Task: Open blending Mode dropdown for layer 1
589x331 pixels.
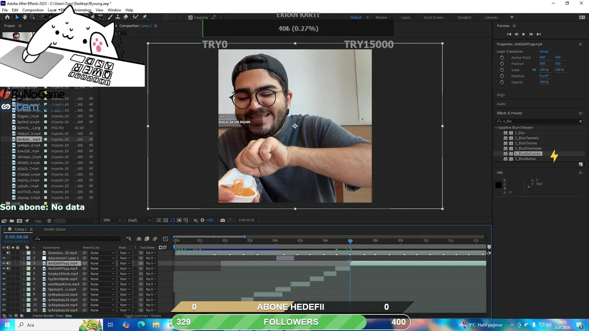Action: pos(124,253)
